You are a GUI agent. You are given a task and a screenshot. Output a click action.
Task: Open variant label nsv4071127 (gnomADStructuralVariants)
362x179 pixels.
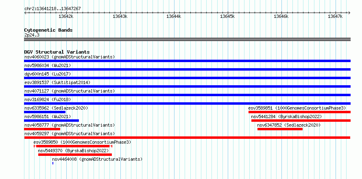coord(70,91)
